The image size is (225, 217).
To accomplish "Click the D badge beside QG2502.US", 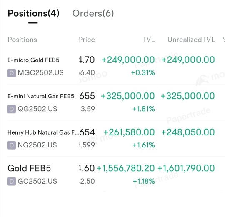I will point(12,109).
